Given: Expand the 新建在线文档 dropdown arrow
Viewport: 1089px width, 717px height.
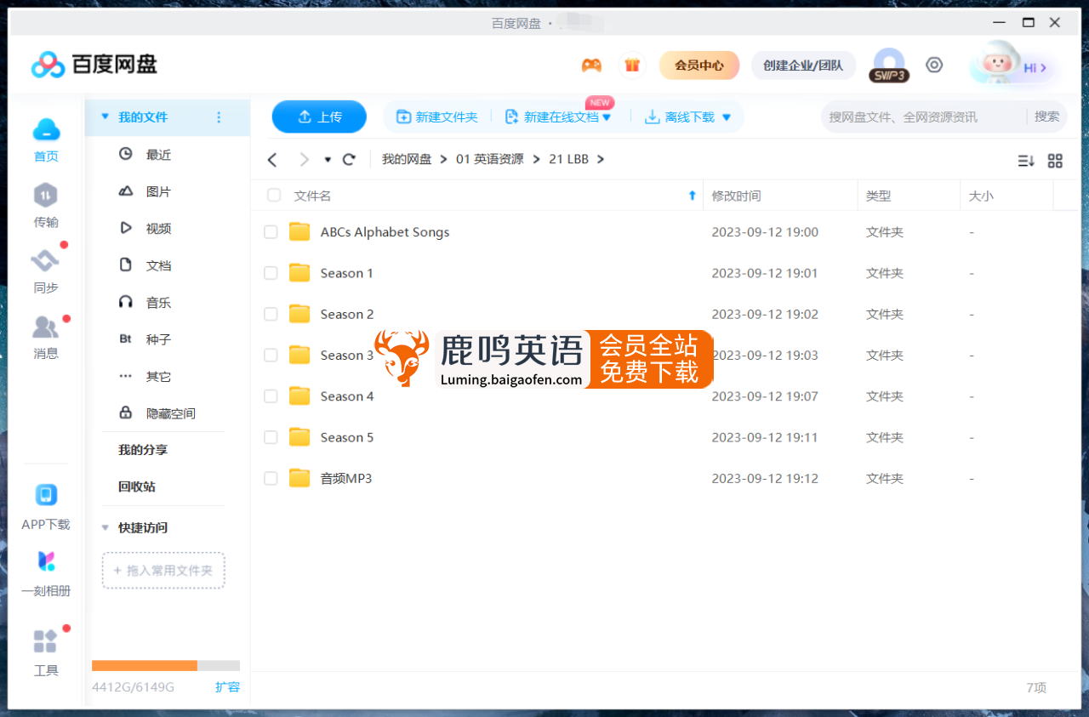Looking at the screenshot, I should point(607,117).
